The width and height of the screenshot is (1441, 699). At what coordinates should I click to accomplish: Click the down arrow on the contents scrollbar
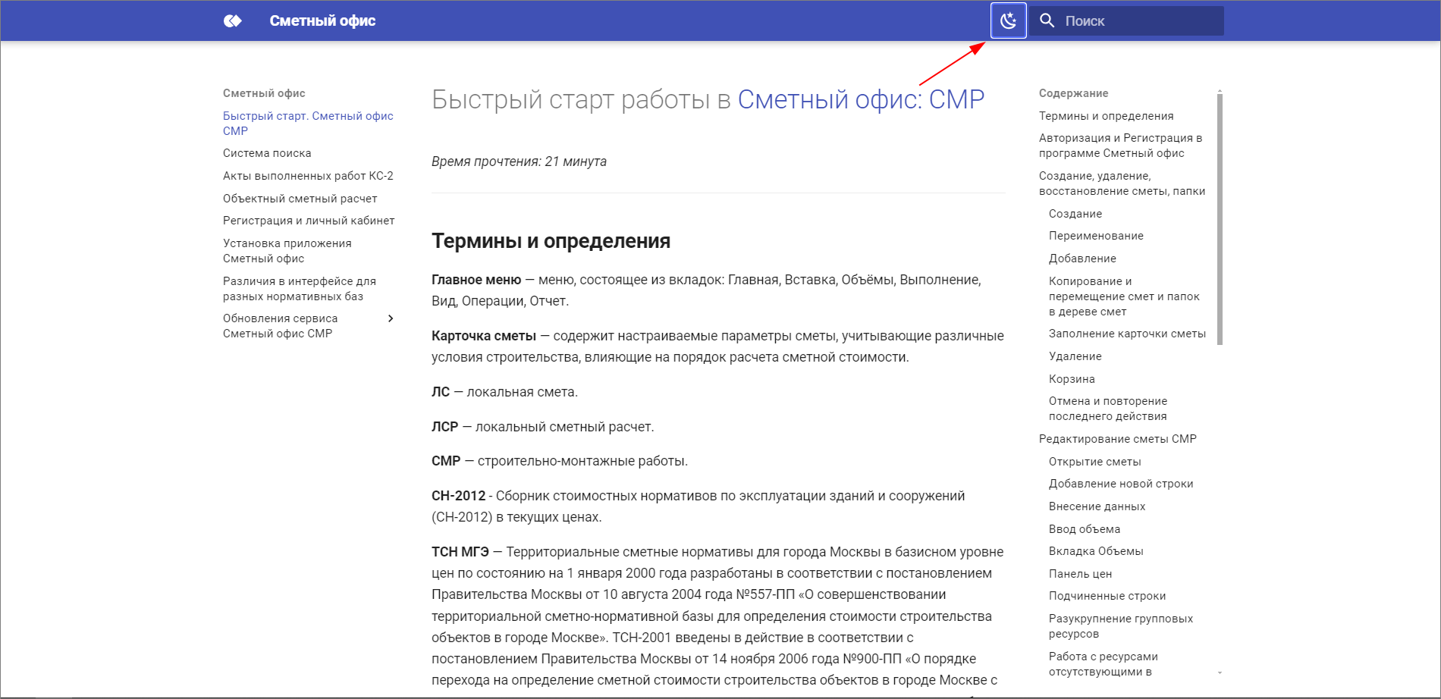[x=1220, y=673]
